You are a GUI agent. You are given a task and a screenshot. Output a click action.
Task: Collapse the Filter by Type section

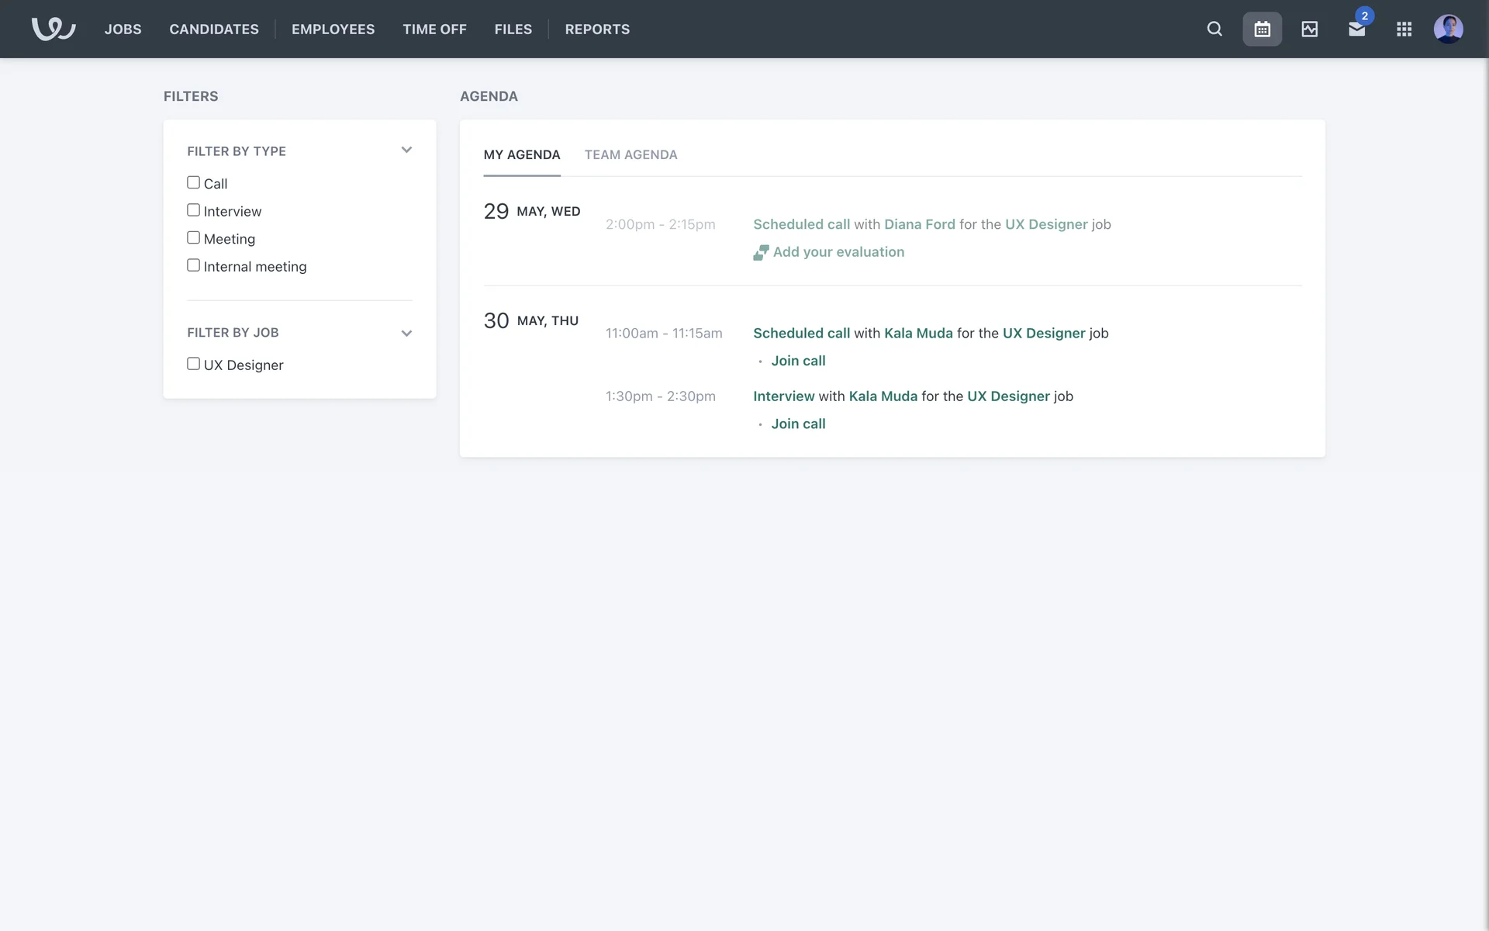[x=406, y=151]
